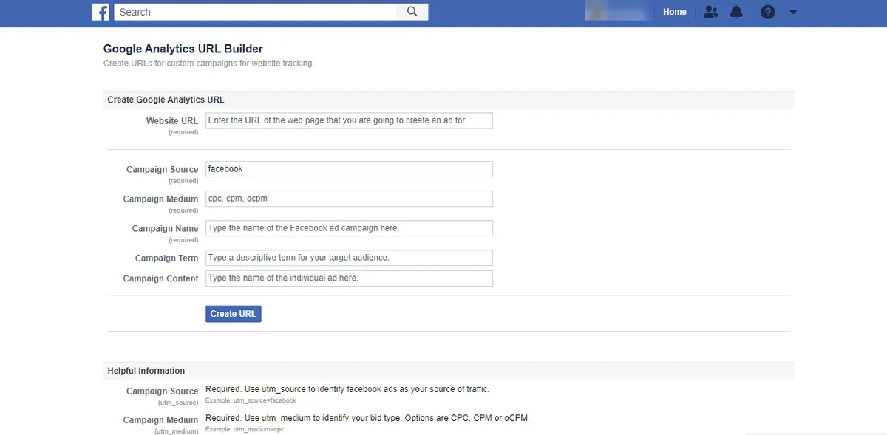This screenshot has height=435, width=887.
Task: Click the Helpful Information section header
Action: (146, 370)
